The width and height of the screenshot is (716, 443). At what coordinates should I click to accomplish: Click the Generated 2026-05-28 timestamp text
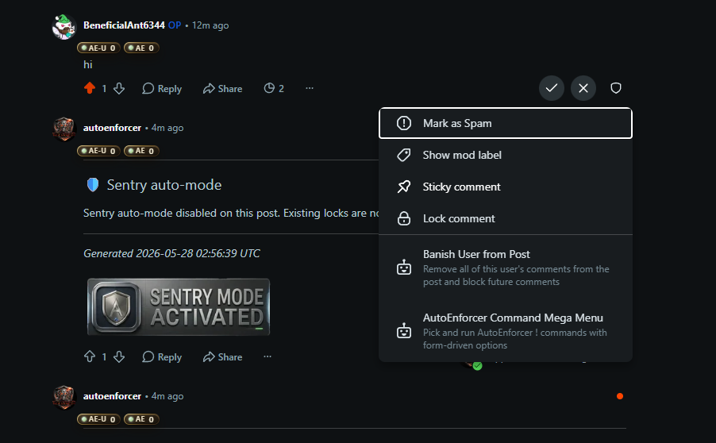(171, 253)
